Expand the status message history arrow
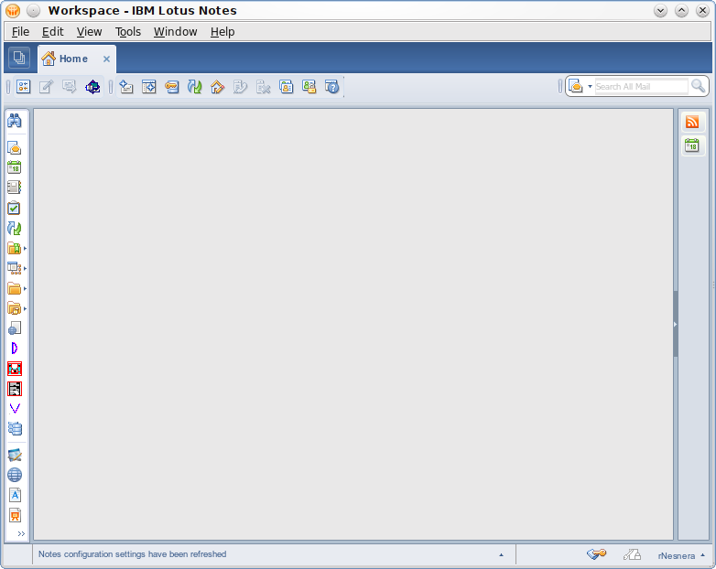 tap(501, 555)
